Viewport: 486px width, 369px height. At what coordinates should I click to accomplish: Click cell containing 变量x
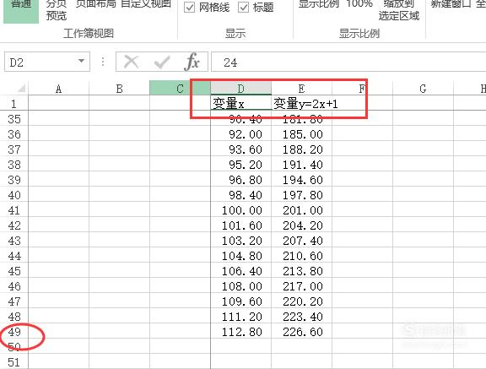pos(240,103)
